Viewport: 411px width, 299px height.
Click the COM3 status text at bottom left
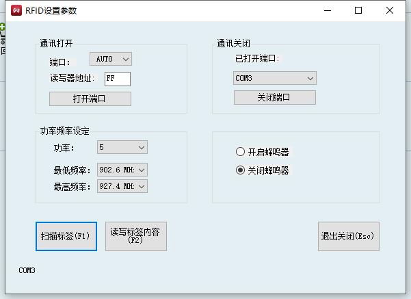coord(27,271)
